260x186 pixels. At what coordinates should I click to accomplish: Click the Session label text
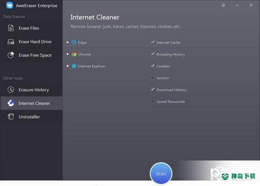tap(162, 78)
